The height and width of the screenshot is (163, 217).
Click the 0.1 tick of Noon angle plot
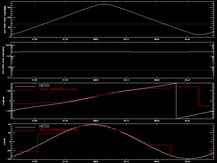coord(9,78)
